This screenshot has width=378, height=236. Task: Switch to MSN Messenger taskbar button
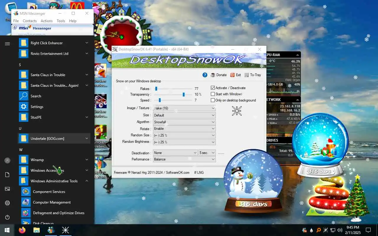click(x=51, y=230)
